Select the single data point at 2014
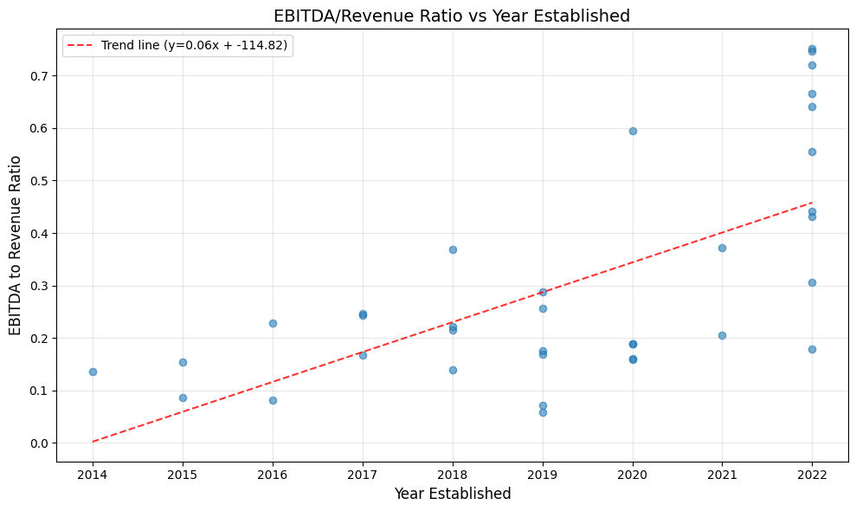This screenshot has width=856, height=511. (x=93, y=372)
